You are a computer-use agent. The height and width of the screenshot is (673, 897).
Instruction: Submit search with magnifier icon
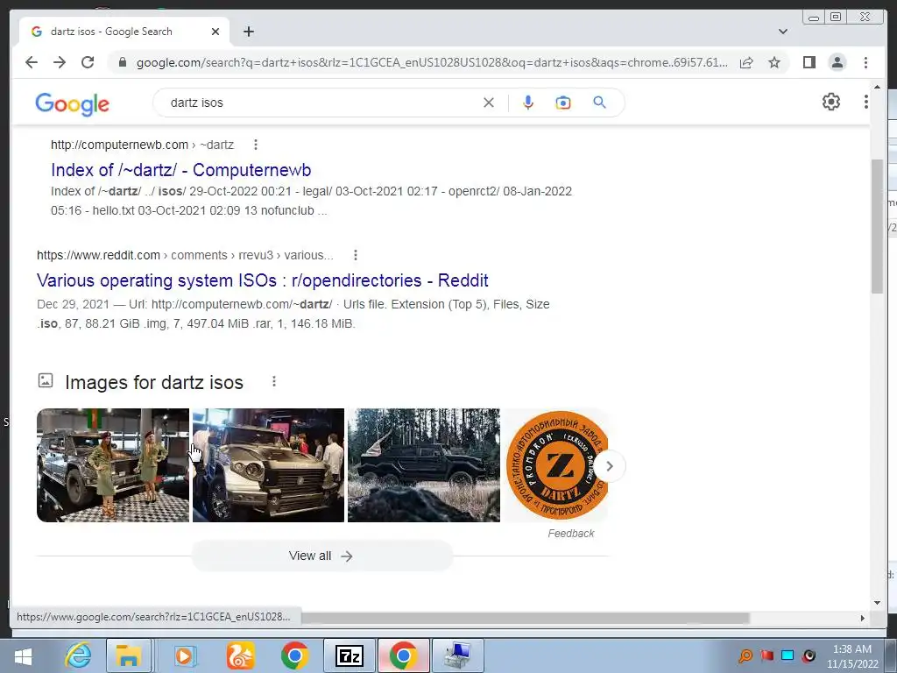[x=599, y=103]
